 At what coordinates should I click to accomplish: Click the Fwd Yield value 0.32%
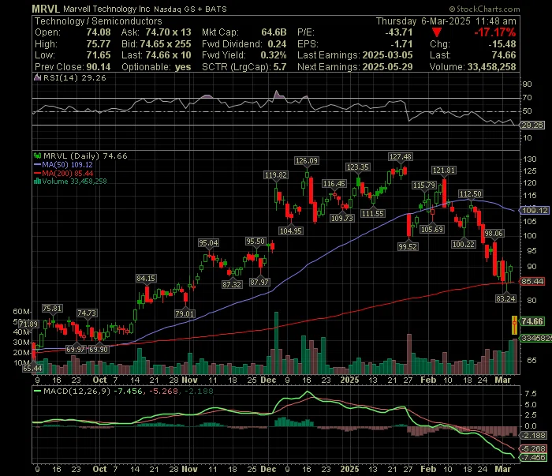pos(274,55)
